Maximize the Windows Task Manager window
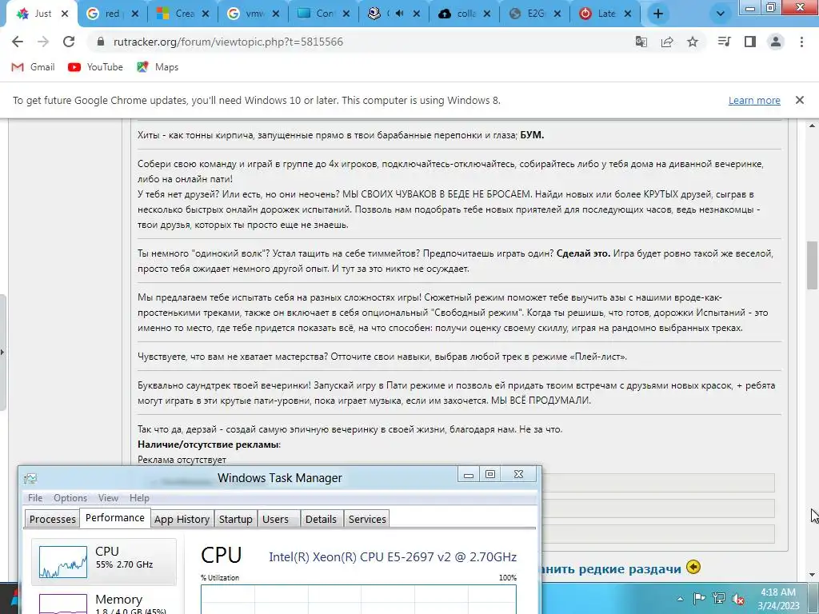The height and width of the screenshot is (614, 819). tap(490, 474)
